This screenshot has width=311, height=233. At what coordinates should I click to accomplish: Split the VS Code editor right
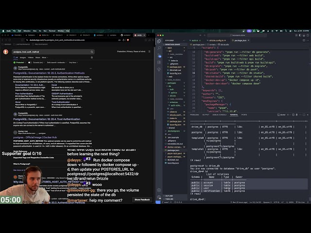(x=304, y=40)
